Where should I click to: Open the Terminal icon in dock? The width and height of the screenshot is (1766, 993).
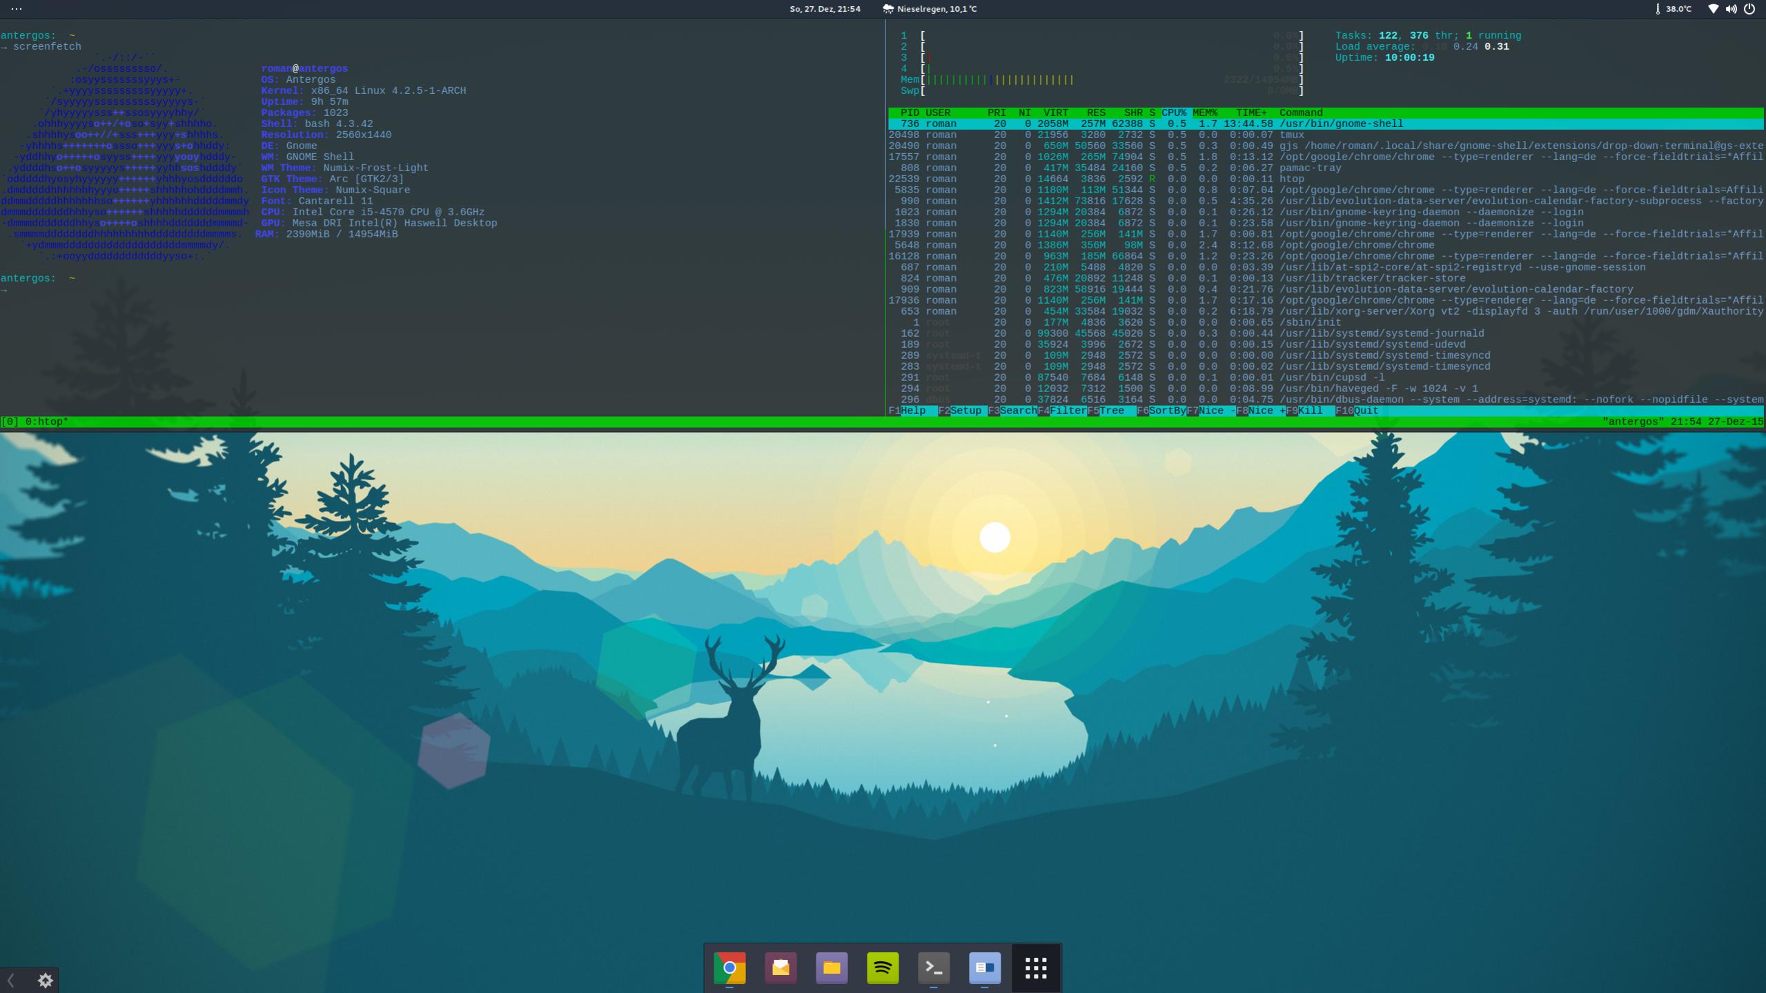tap(934, 967)
